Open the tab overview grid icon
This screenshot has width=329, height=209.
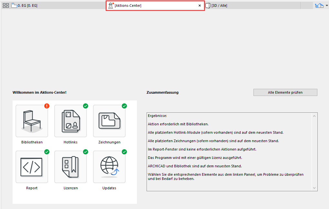click(6, 5)
